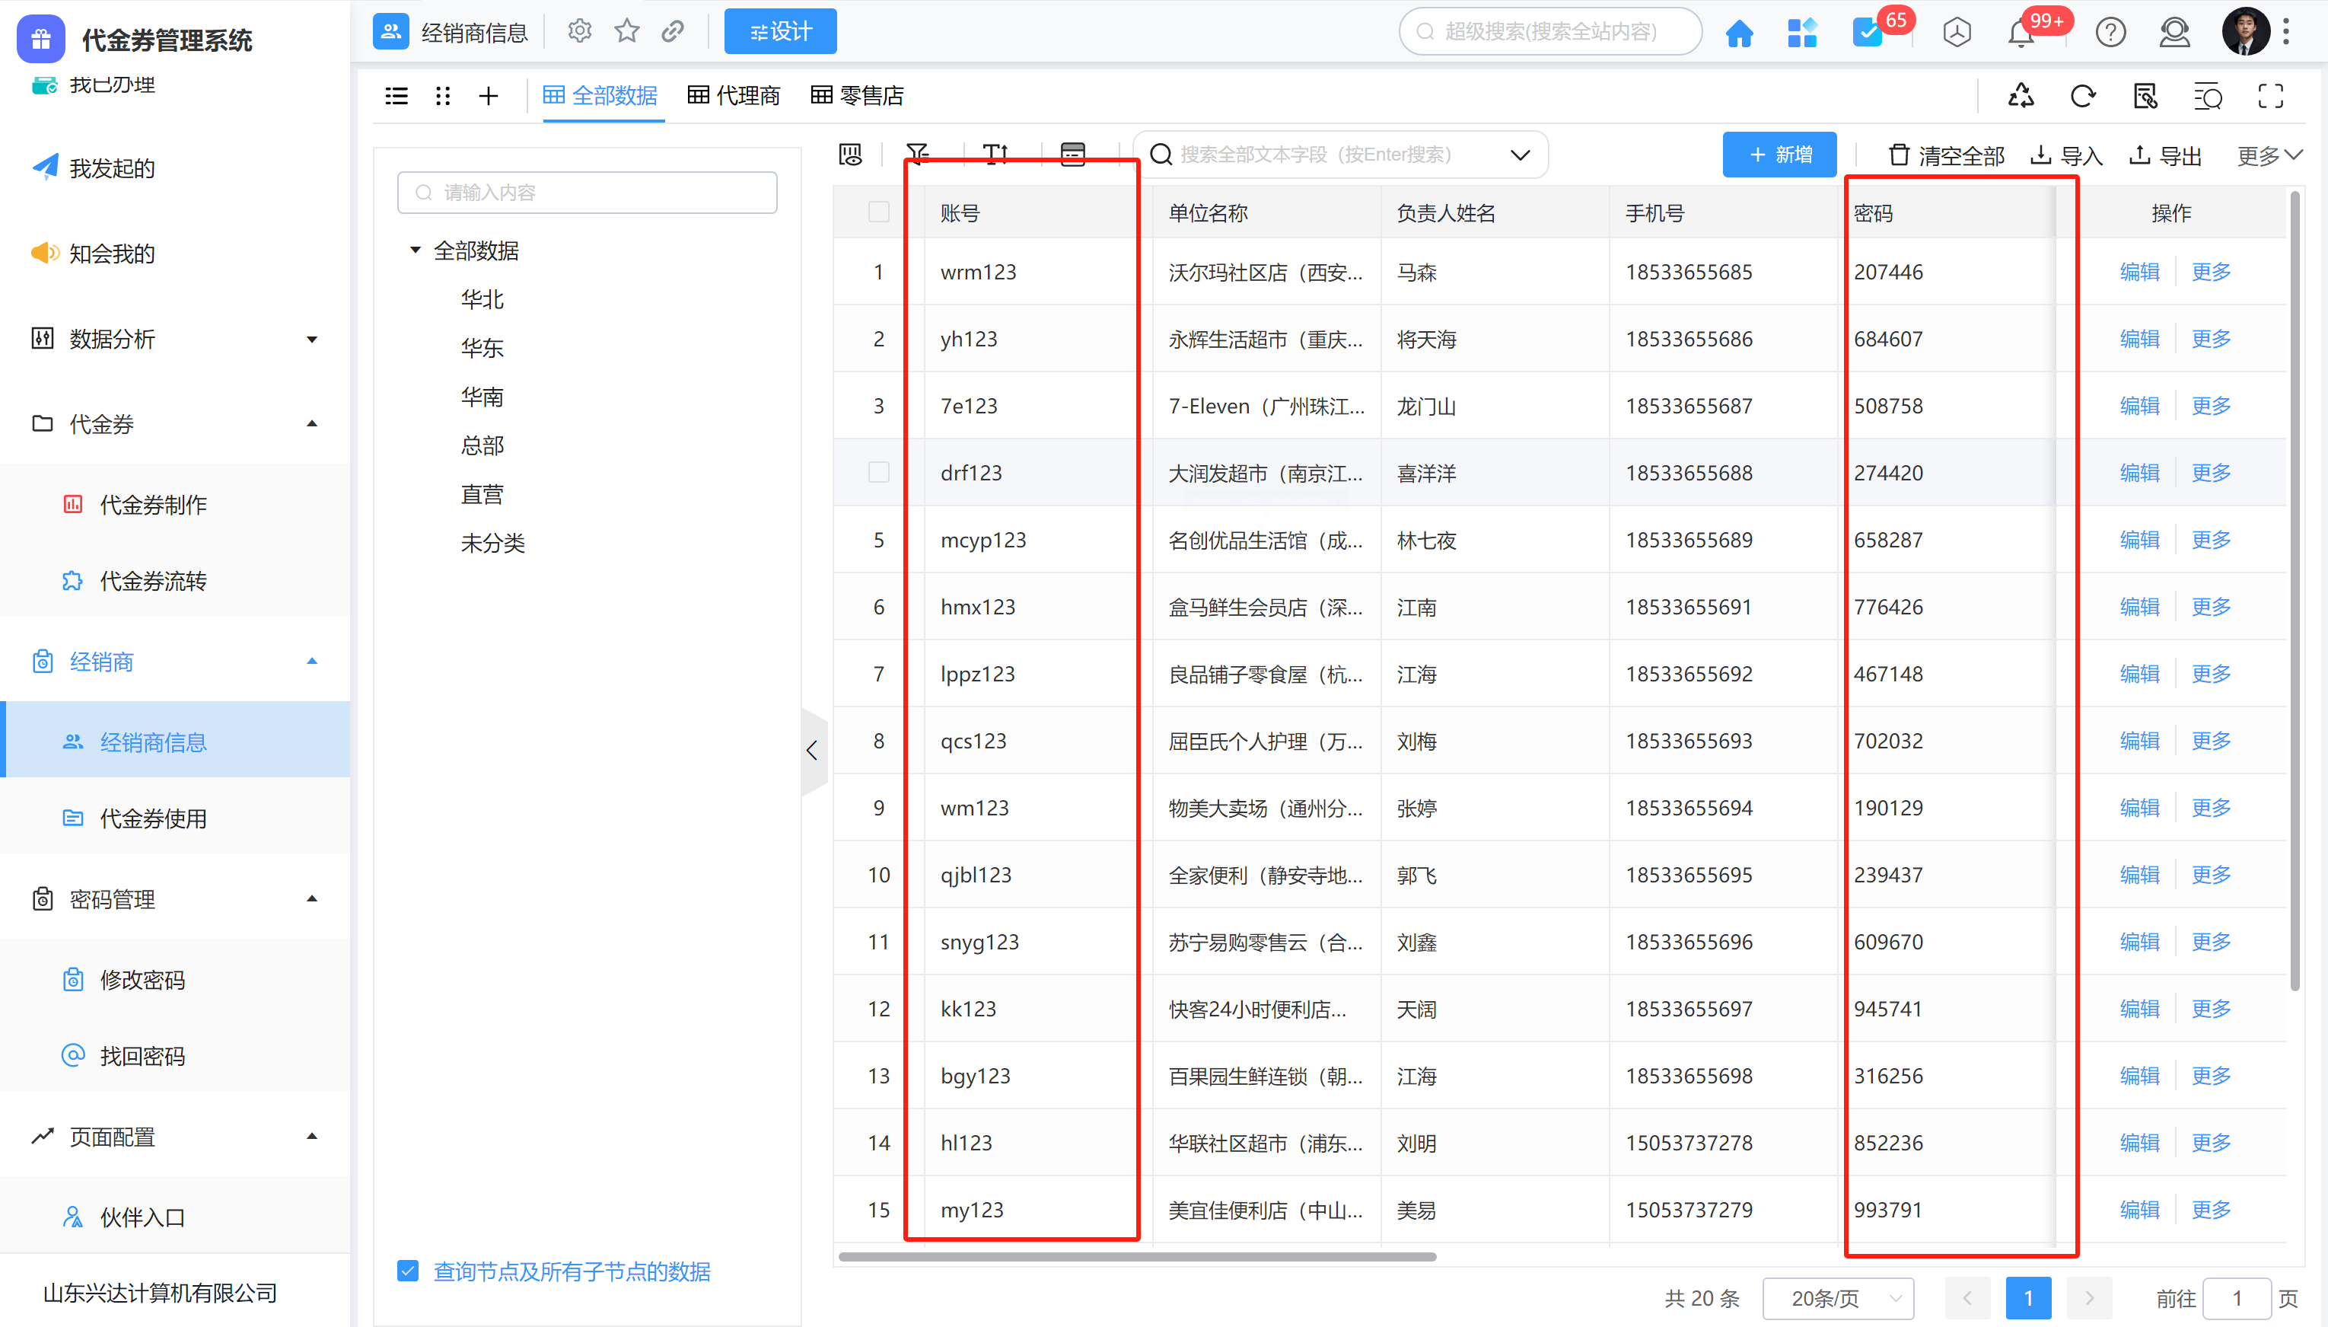Switch to the 代理商 tab
Image resolution: width=2328 pixels, height=1327 pixels.
coord(734,96)
